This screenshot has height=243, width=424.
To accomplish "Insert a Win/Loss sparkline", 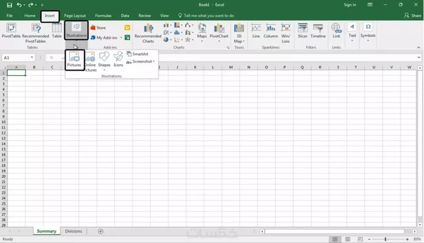I will tap(285, 33).
